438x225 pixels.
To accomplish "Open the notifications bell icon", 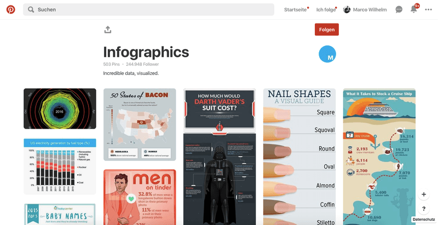I will (x=414, y=9).
